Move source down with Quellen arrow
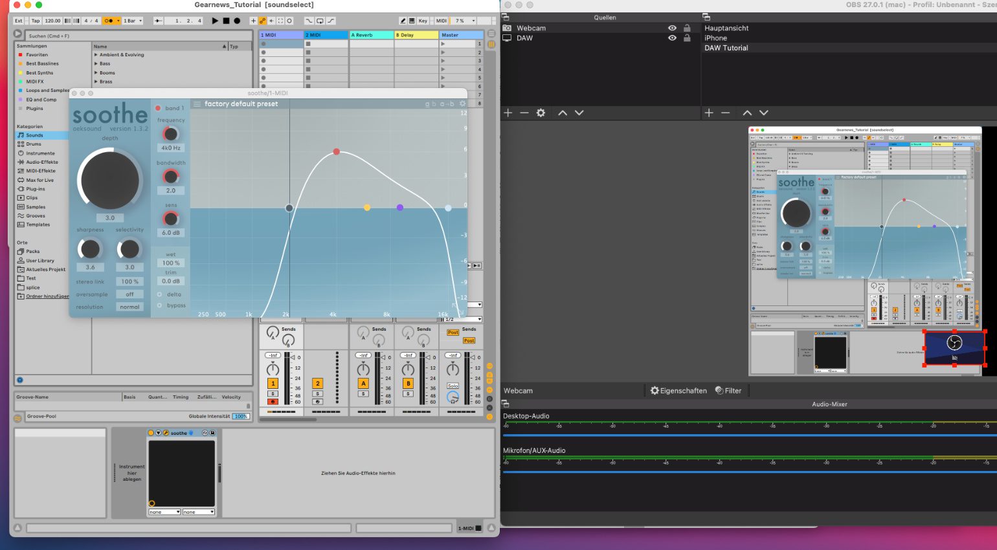Screen dimensions: 997x550 click(579, 113)
